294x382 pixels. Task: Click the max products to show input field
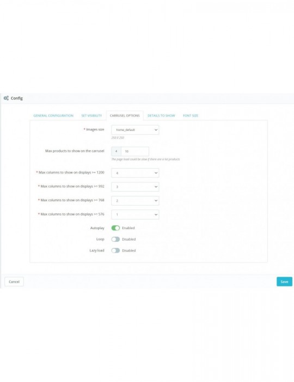(135, 151)
